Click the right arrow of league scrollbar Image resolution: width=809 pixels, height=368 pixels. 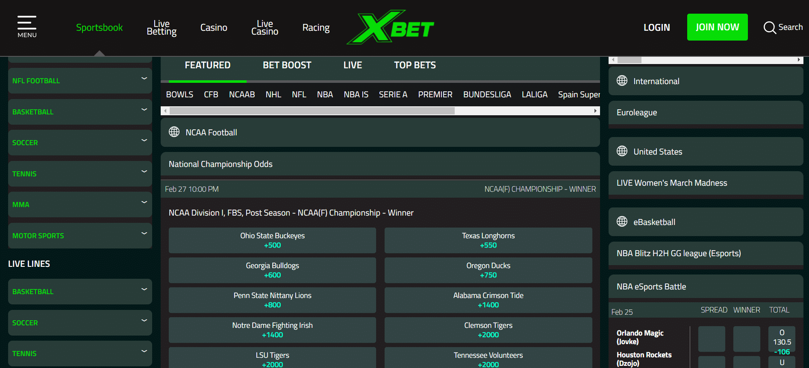[595, 111]
